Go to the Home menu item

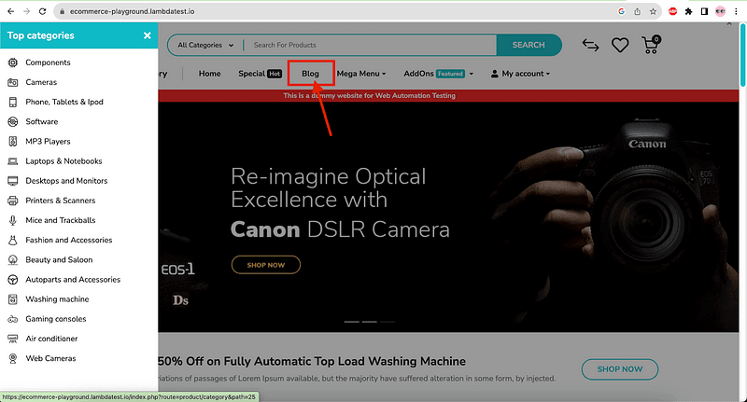pyautogui.click(x=209, y=74)
